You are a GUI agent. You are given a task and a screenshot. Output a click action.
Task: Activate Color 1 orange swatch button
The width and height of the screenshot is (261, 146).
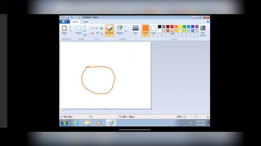pyautogui.click(x=145, y=31)
